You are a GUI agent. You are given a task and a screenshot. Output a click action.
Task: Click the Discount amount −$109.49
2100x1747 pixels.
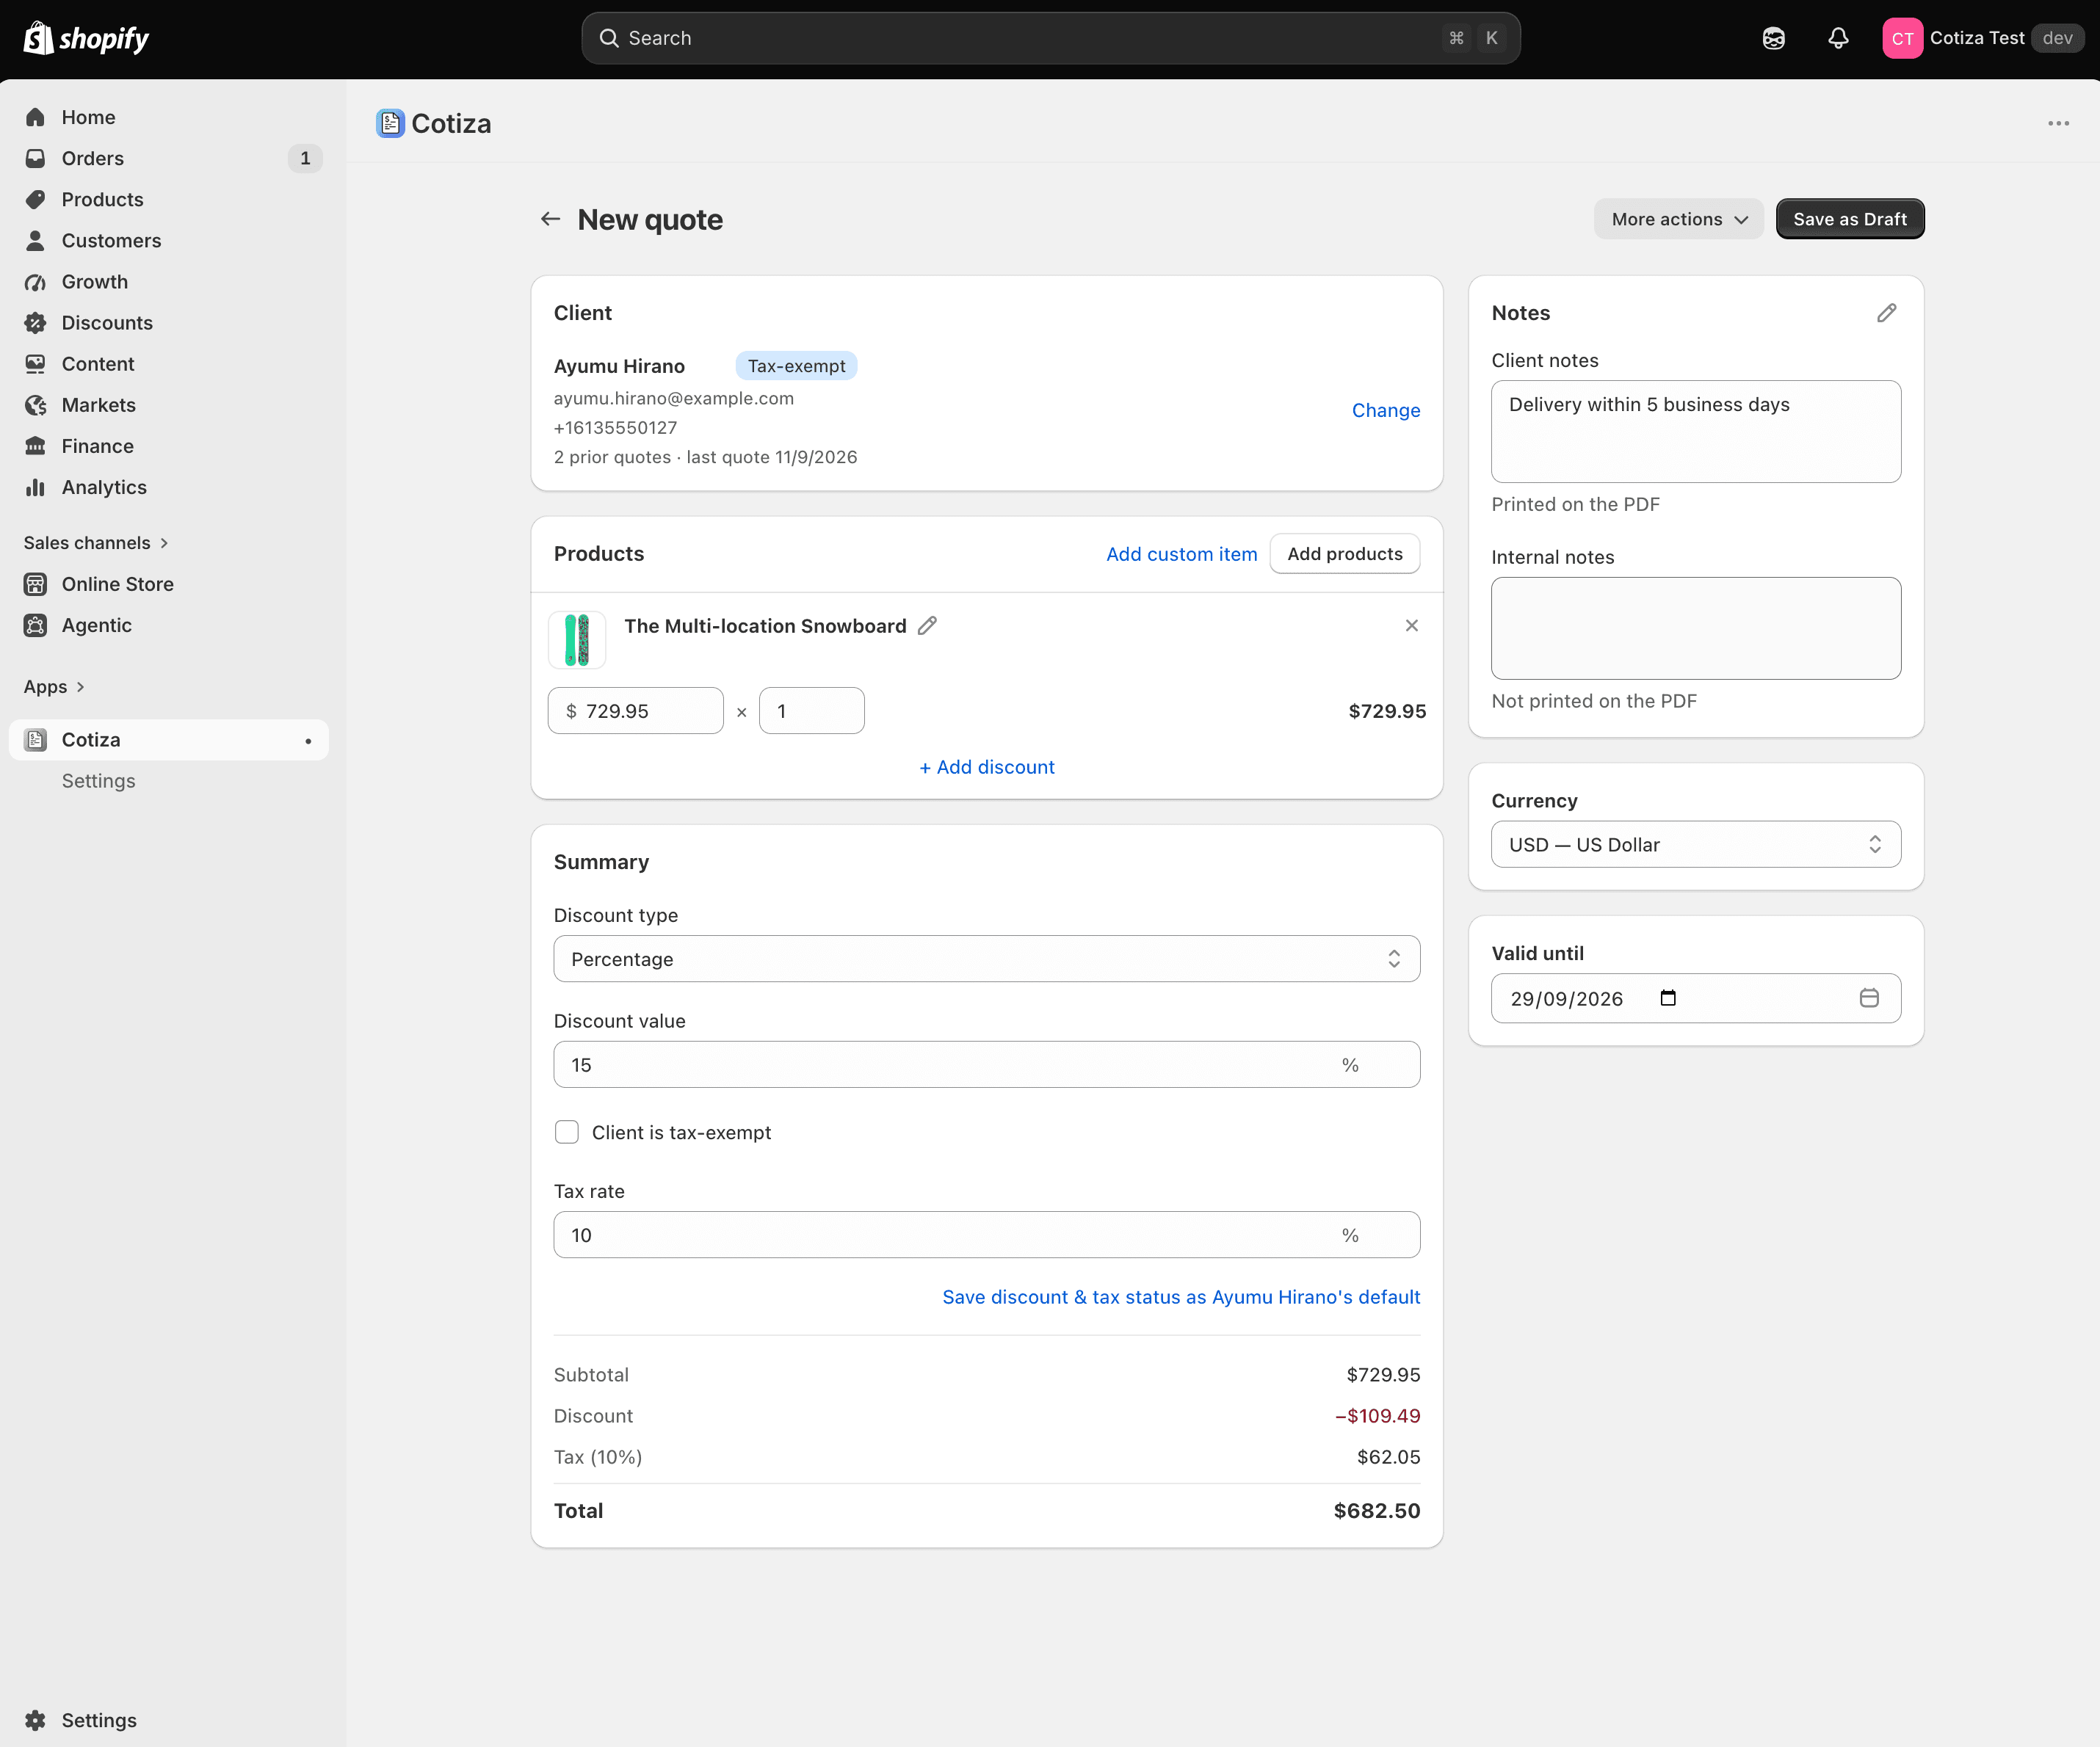[1377, 1415]
